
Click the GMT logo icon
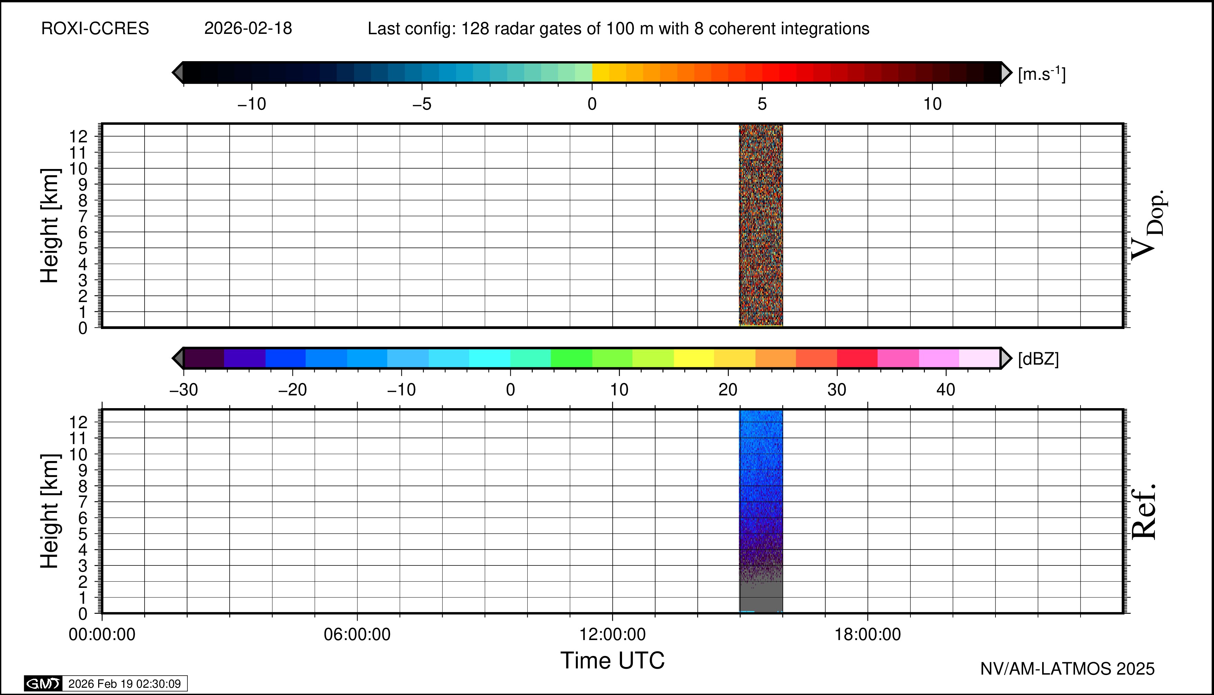tap(43, 684)
